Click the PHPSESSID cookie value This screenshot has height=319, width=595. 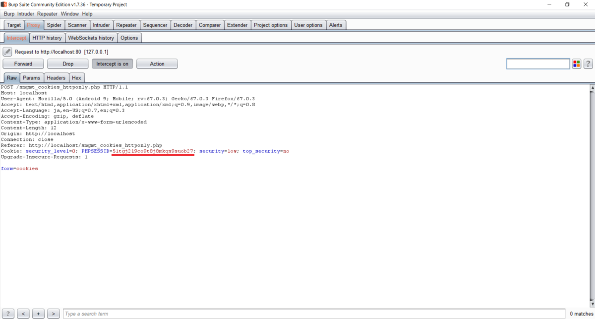[153, 151]
